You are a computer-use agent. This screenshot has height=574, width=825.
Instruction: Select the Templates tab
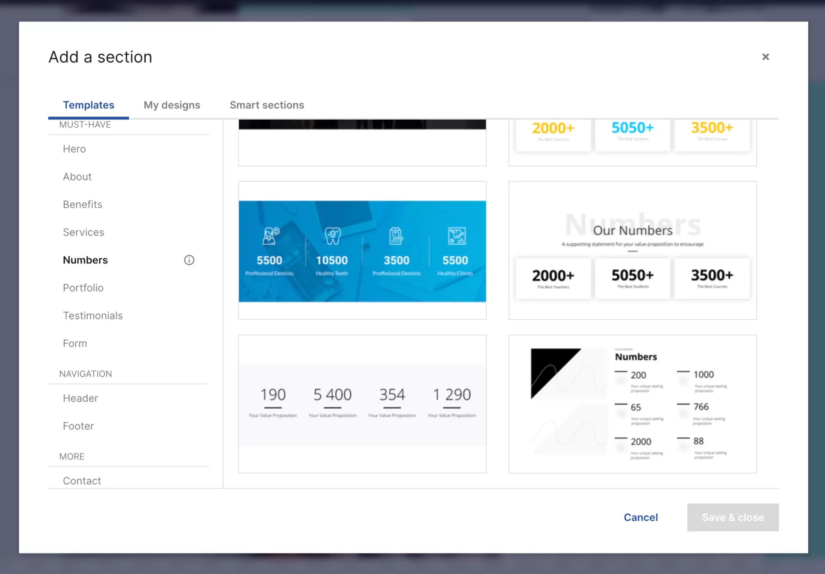89,105
